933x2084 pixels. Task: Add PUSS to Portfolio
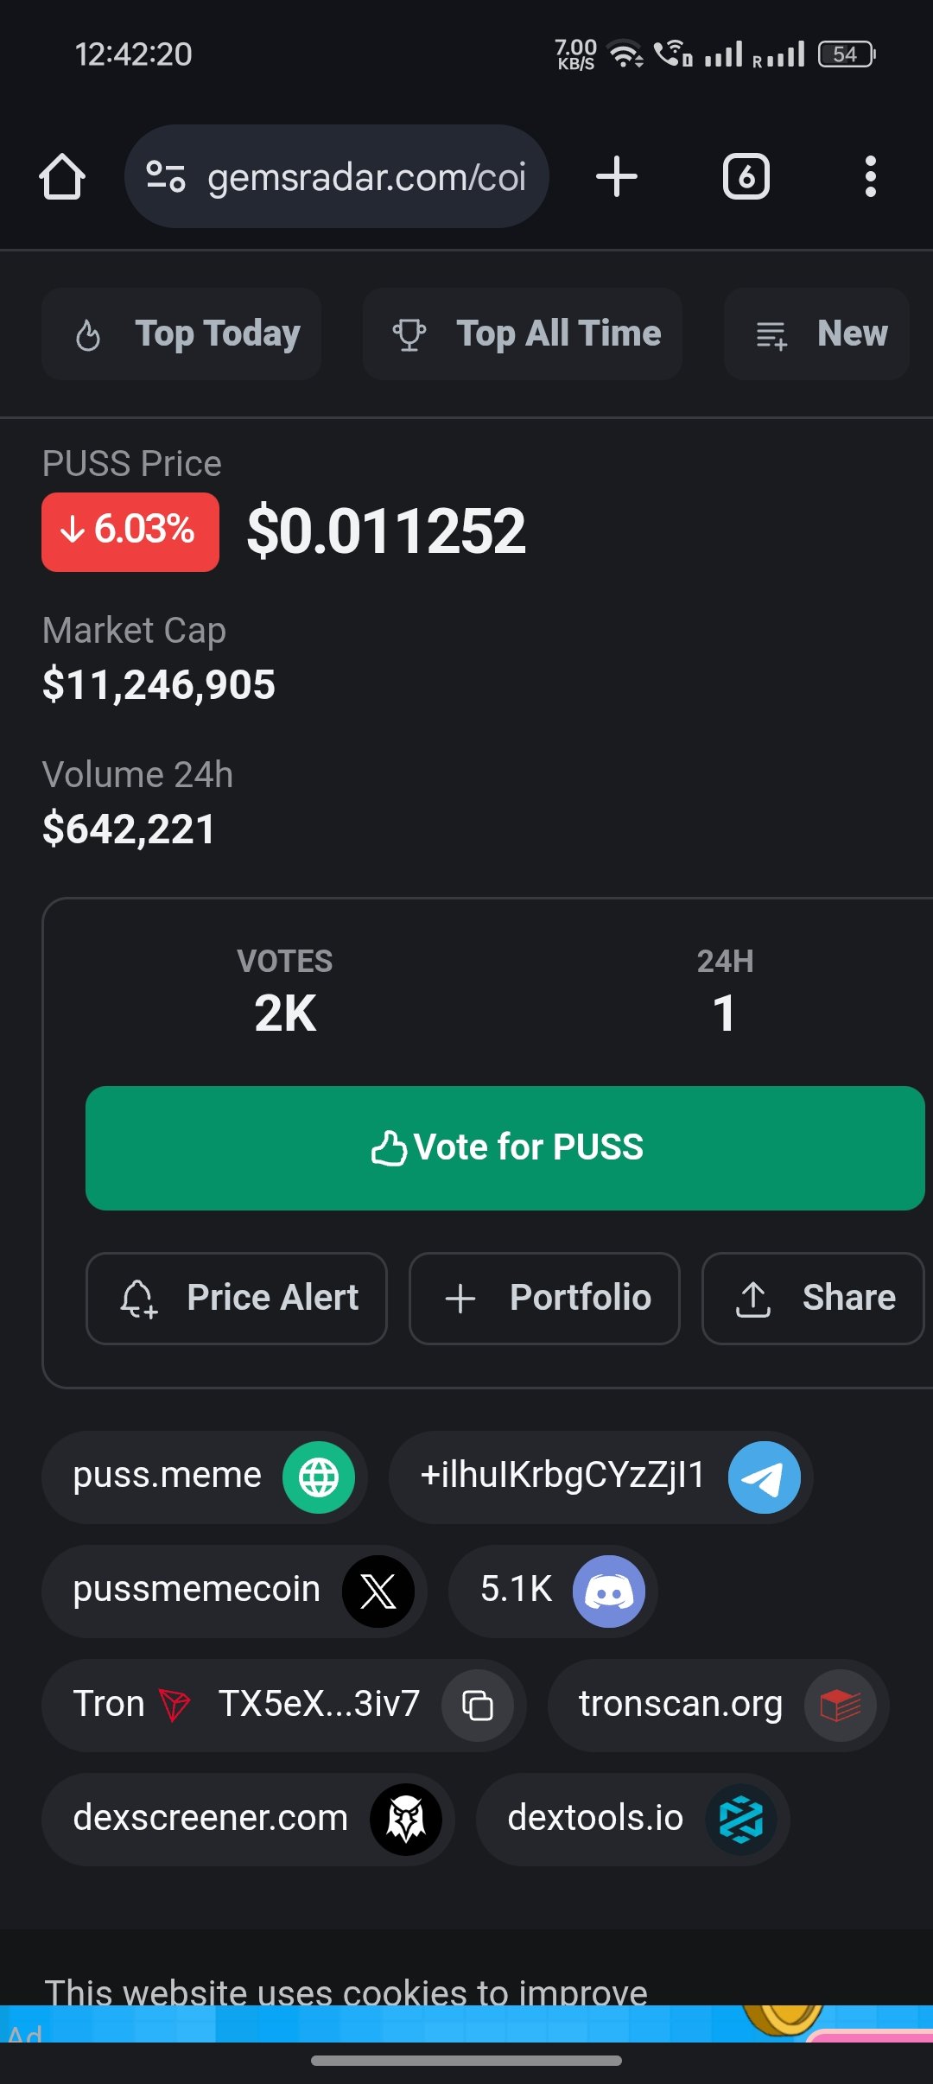pyautogui.click(x=544, y=1298)
